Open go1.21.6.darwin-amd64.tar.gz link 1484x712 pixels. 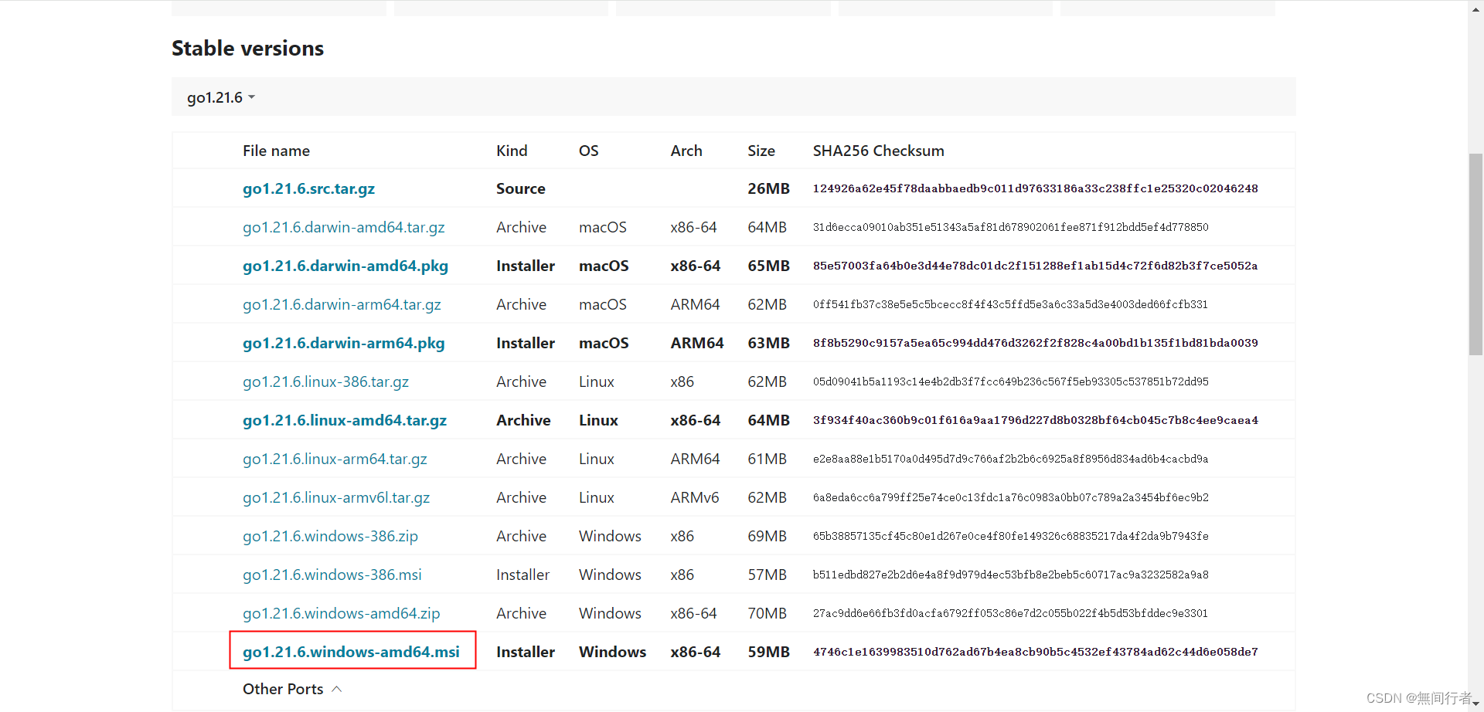pyautogui.click(x=343, y=227)
